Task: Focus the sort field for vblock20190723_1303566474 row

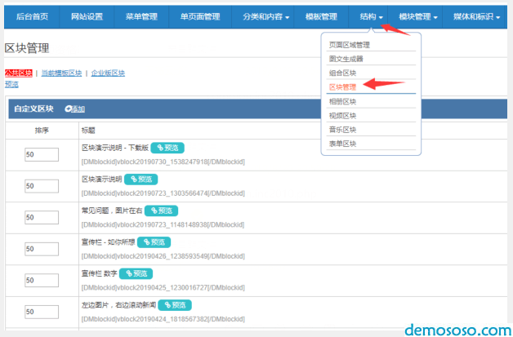Action: 42,186
